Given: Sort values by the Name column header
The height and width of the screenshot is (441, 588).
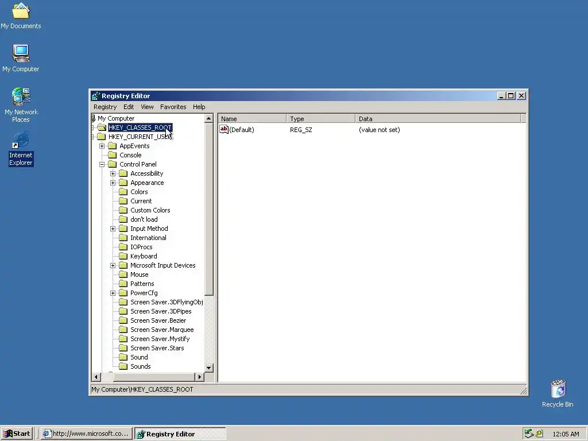Looking at the screenshot, I should [x=252, y=118].
